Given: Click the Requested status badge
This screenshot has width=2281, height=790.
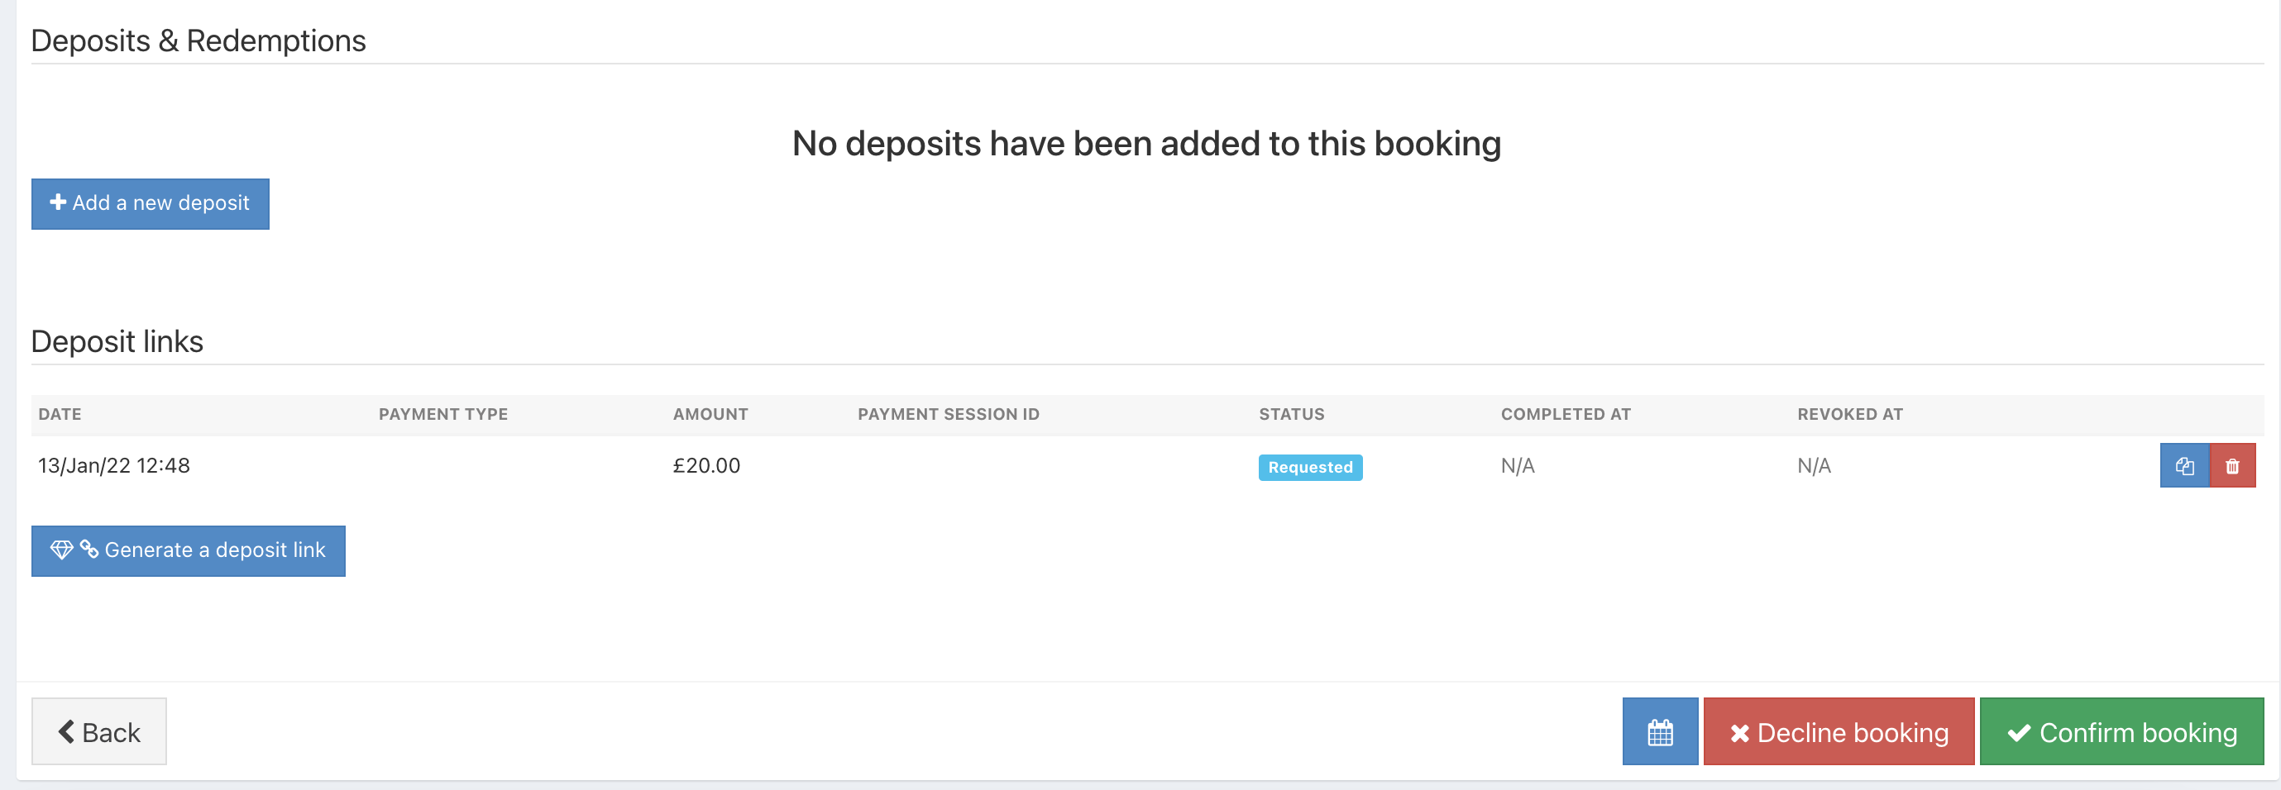Looking at the screenshot, I should 1309,467.
